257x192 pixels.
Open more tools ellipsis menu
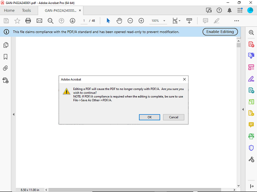237,21
